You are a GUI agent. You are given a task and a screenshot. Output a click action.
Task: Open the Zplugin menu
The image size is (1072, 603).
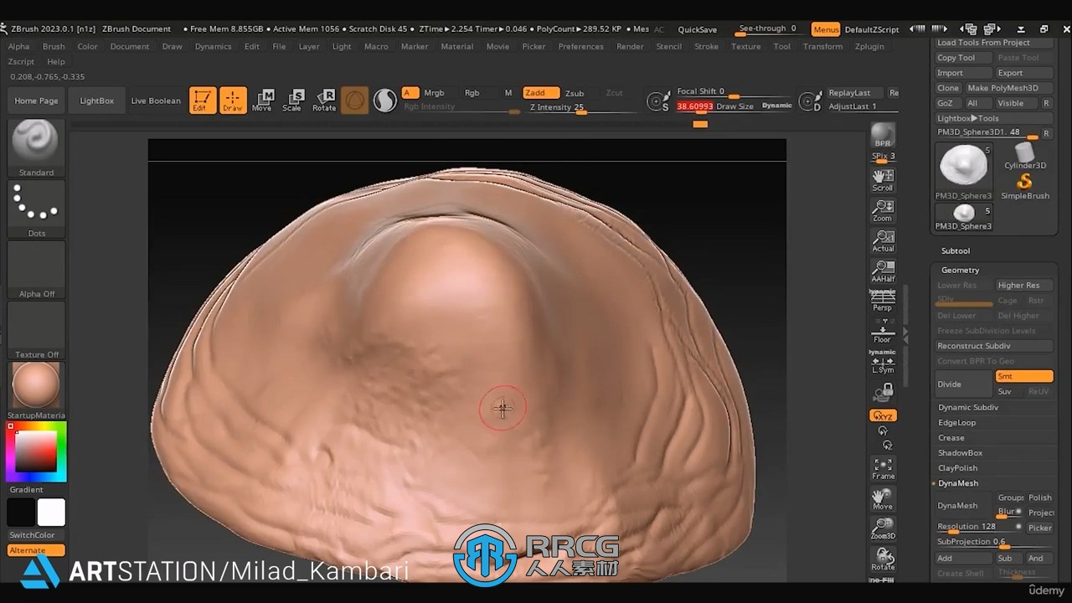(x=869, y=46)
